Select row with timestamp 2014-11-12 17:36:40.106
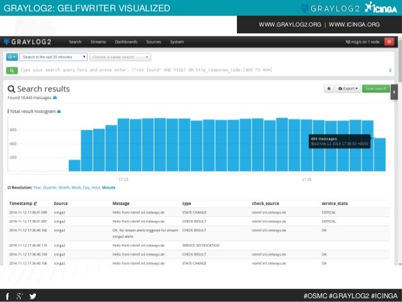The width and height of the screenshot is (402, 302). coord(199,264)
